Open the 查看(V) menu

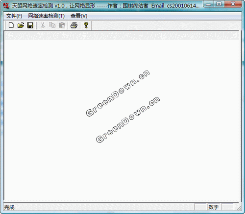pos(79,16)
